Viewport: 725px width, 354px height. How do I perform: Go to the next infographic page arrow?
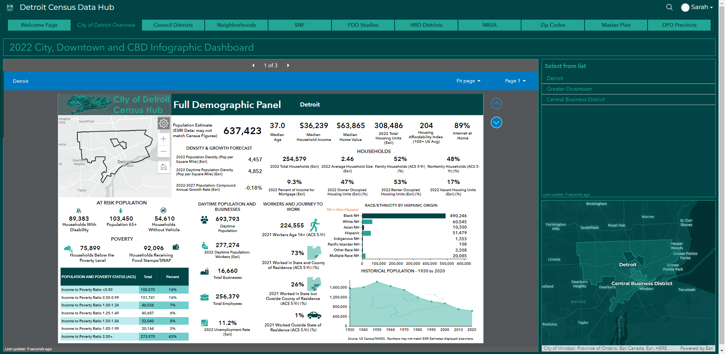tap(288, 65)
